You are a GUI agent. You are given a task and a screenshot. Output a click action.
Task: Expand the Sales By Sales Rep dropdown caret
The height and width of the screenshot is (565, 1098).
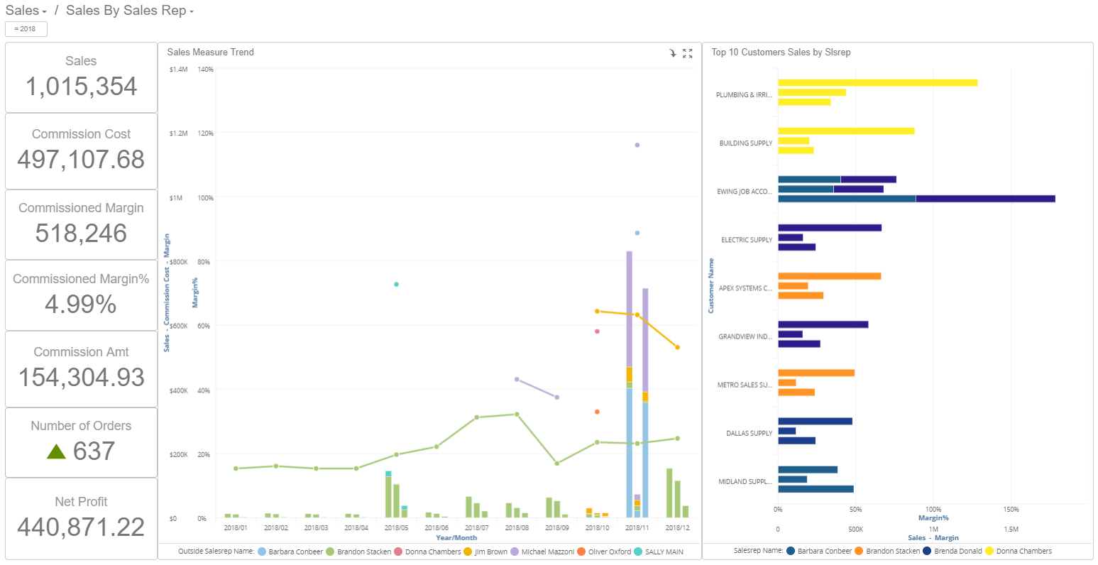(x=190, y=11)
